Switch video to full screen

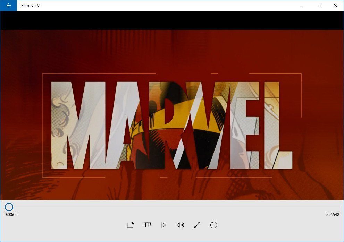[x=197, y=225]
